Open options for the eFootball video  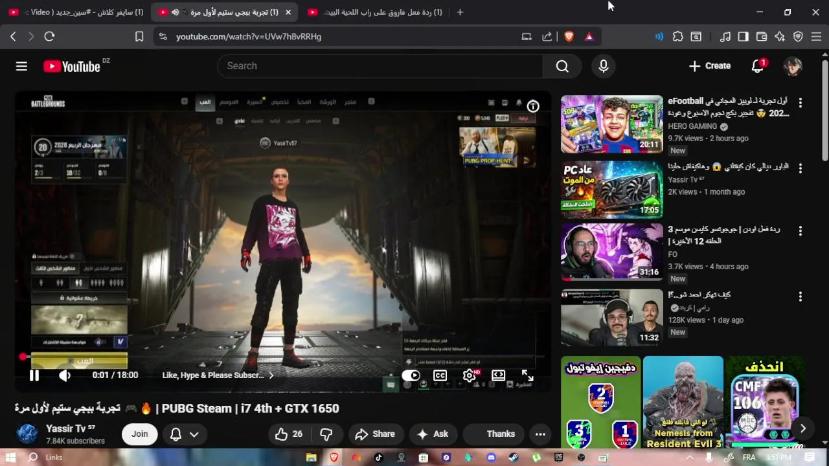coord(801,102)
